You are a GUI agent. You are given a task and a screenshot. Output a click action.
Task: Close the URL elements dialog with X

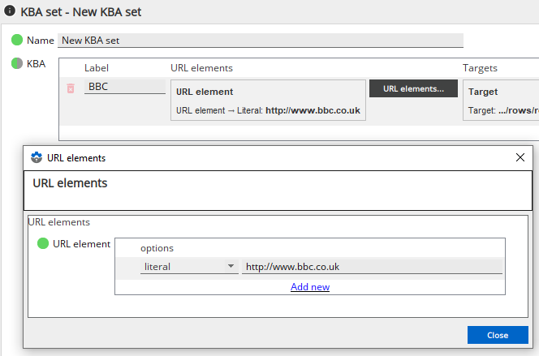[x=520, y=158]
